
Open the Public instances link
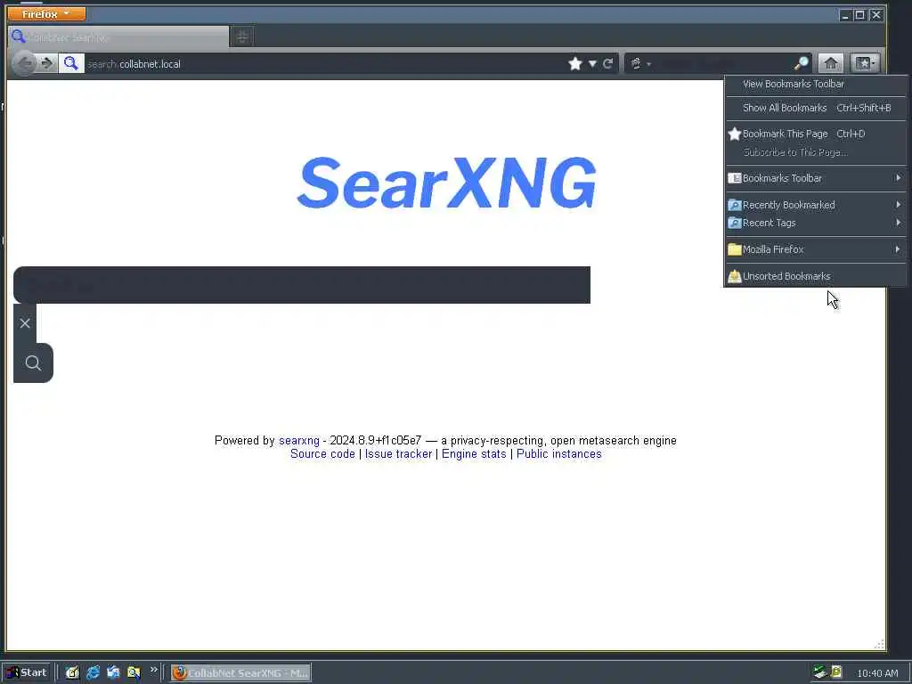pos(559,453)
